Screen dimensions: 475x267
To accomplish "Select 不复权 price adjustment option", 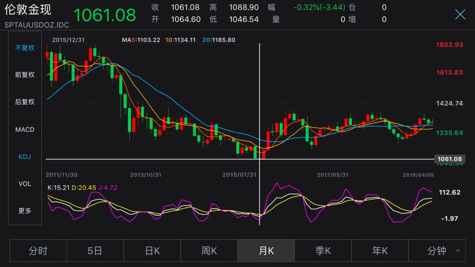I will 25,48.
